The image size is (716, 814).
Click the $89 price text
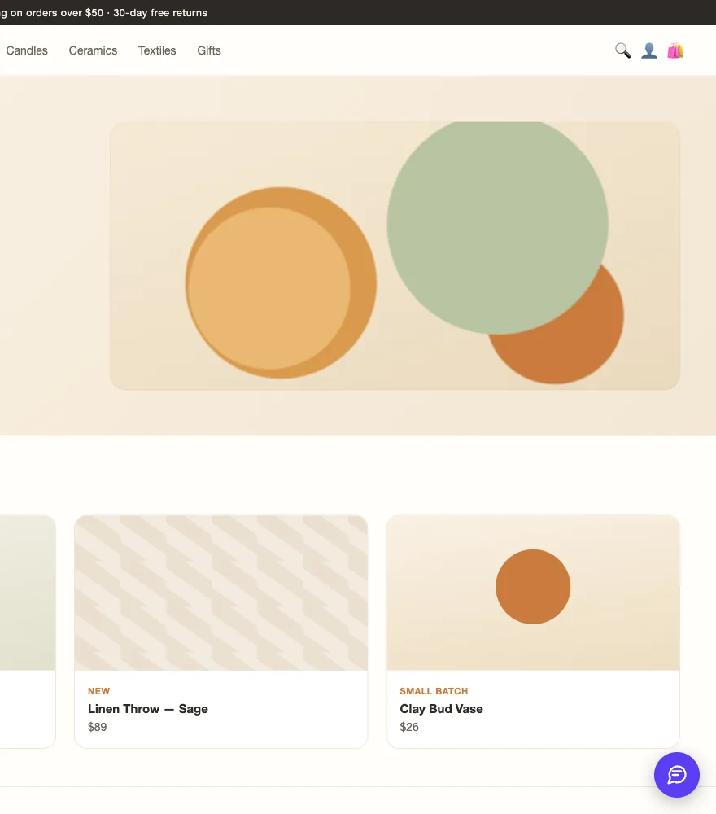[x=97, y=727]
